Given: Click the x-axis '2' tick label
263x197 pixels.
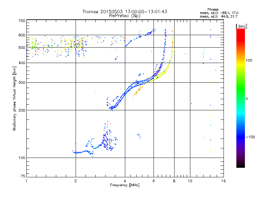Looking at the screenshot, I should coord(76,181).
